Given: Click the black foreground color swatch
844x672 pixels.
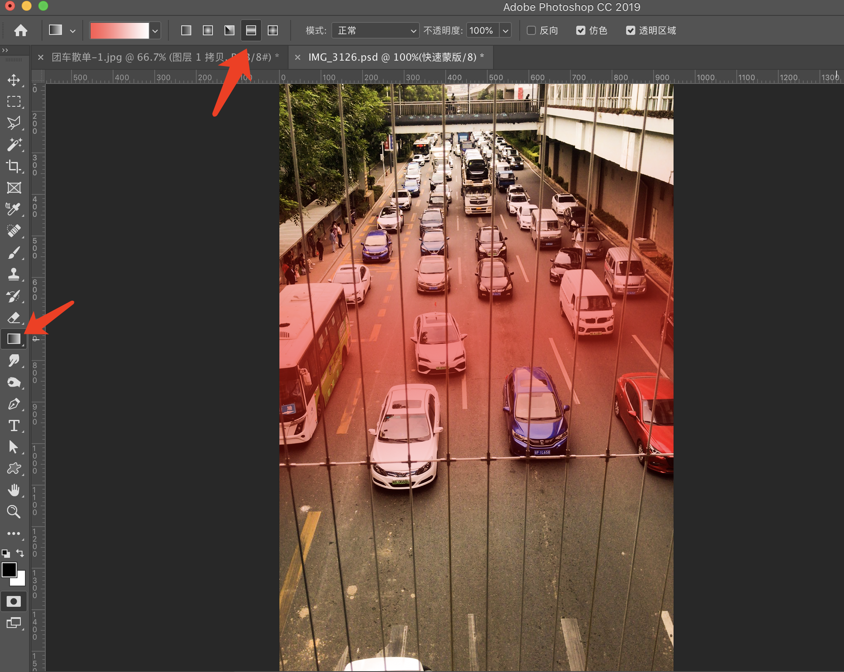Looking at the screenshot, I should (9, 570).
